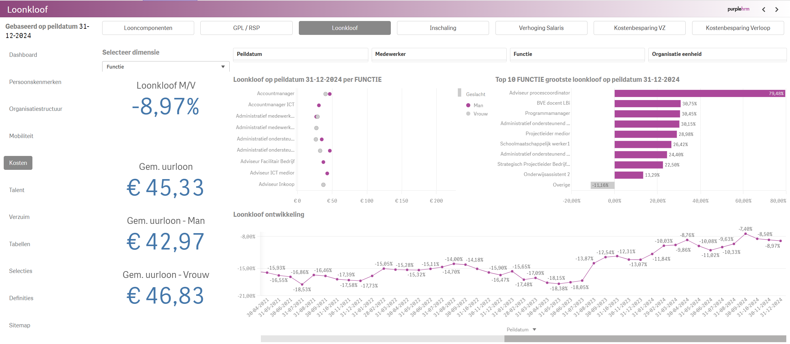Click the Verhoging Salaris button
The height and width of the screenshot is (344, 790).
click(541, 28)
